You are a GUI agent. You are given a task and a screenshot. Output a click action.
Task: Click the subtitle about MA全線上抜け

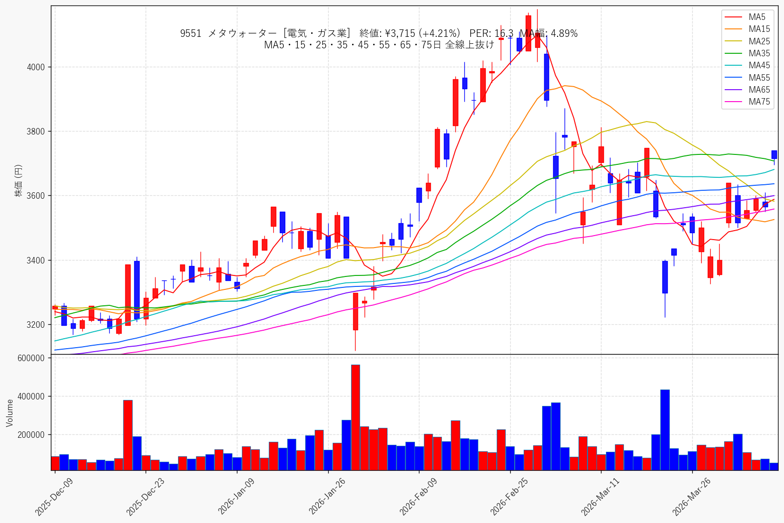[379, 45]
